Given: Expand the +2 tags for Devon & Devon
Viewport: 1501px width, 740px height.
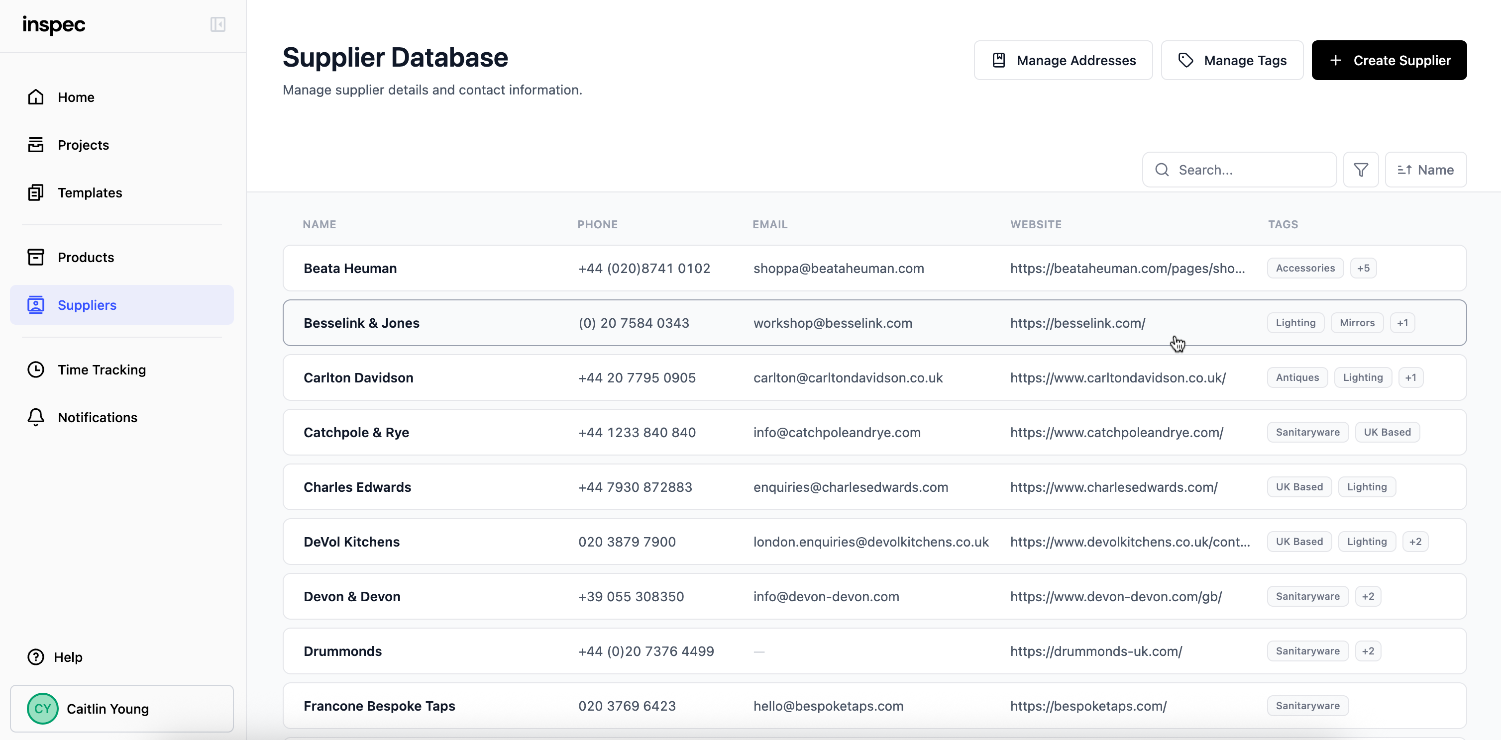Looking at the screenshot, I should coord(1368,596).
